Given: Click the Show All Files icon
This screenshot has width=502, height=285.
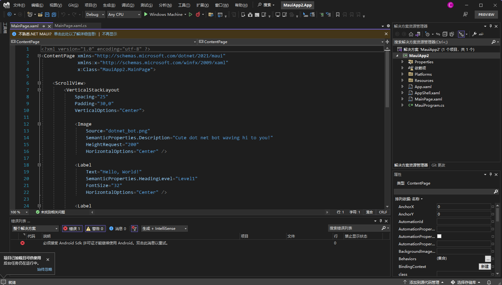Looking at the screenshot, I should coord(452,34).
